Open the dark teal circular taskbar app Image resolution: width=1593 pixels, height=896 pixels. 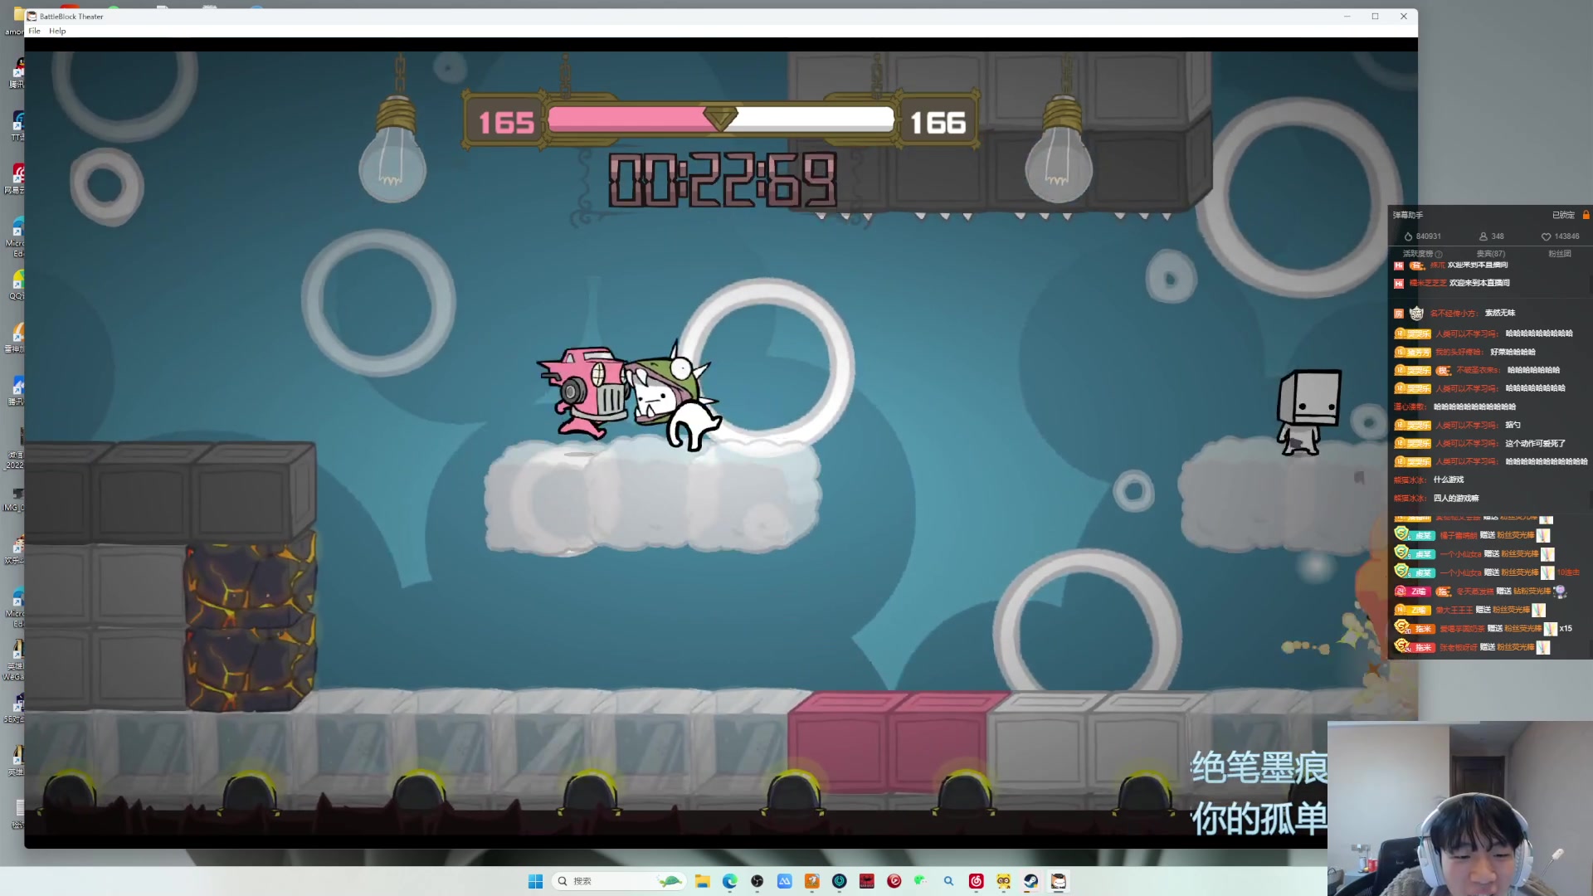[840, 881]
